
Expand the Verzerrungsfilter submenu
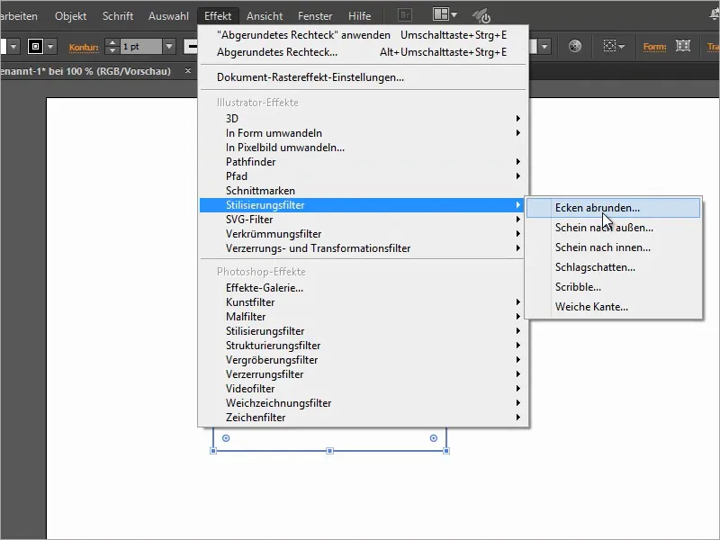click(363, 374)
